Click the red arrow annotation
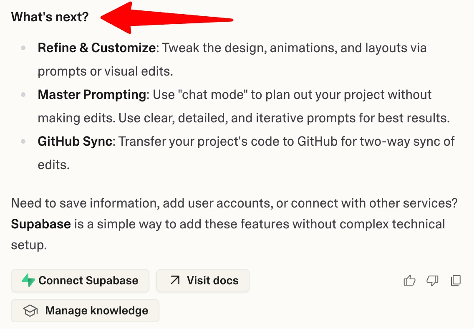This screenshot has height=329, width=474. pos(166,18)
